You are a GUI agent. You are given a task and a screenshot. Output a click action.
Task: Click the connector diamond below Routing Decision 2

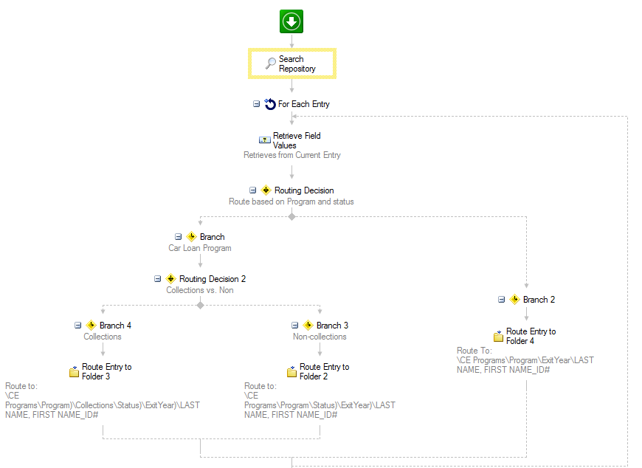(200, 306)
